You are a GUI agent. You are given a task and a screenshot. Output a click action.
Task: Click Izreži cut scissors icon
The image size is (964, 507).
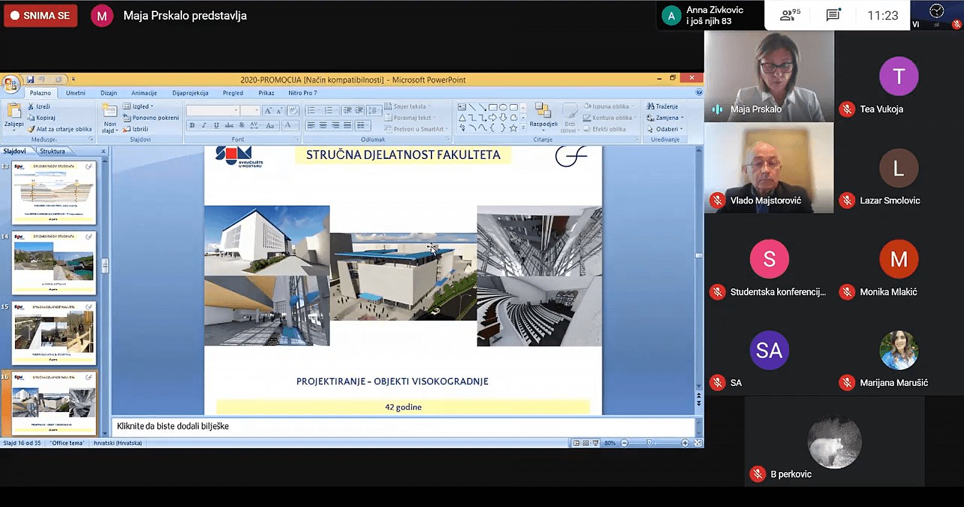pyautogui.click(x=31, y=107)
